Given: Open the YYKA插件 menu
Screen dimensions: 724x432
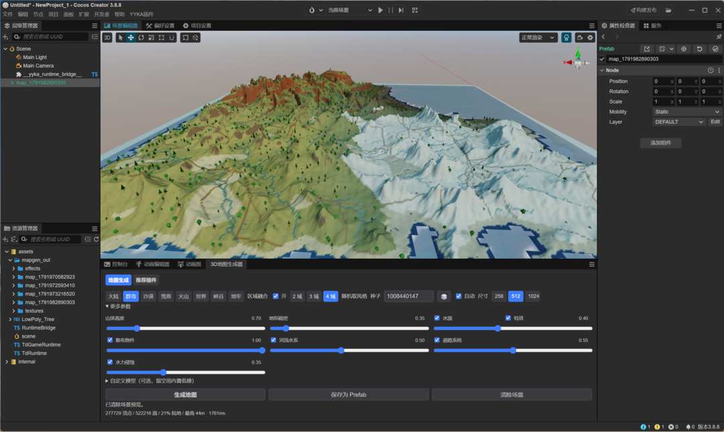Looking at the screenshot, I should 141,14.
